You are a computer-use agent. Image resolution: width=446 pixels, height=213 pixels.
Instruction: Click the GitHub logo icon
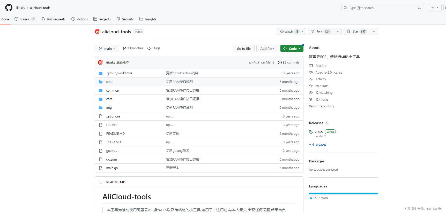tap(9, 8)
